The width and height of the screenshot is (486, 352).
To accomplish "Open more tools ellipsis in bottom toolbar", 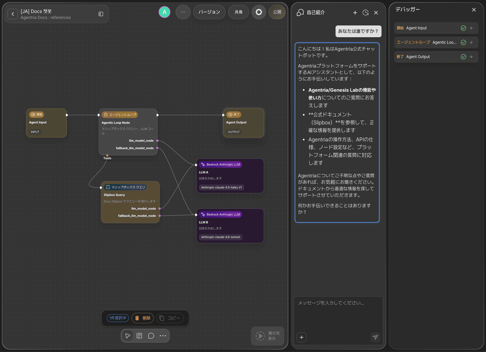I will (x=163, y=336).
